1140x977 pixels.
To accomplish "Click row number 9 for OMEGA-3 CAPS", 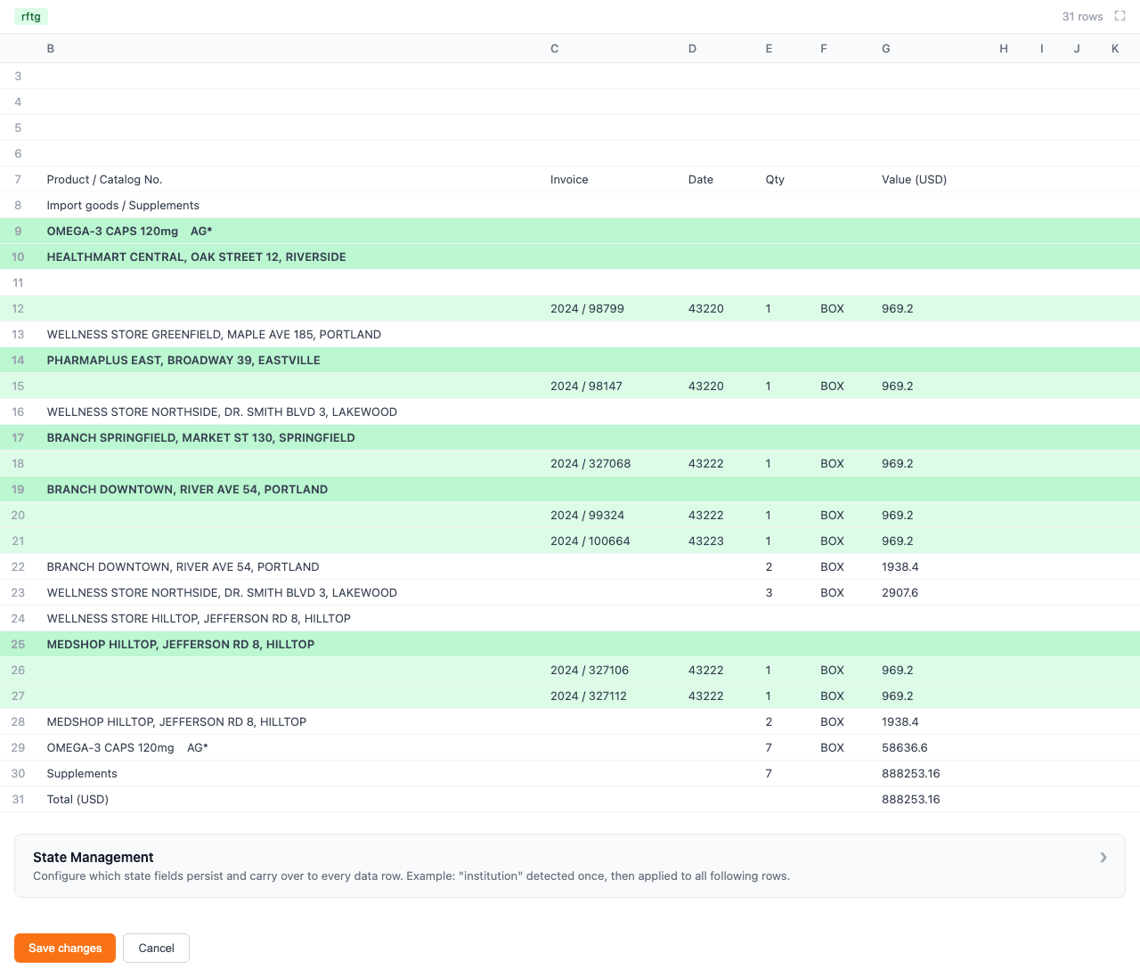I will pos(18,231).
